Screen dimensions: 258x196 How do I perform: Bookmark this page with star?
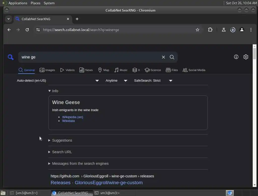point(198,30)
